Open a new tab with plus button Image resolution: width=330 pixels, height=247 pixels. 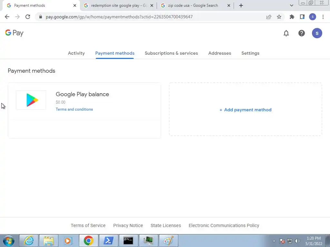click(241, 5)
